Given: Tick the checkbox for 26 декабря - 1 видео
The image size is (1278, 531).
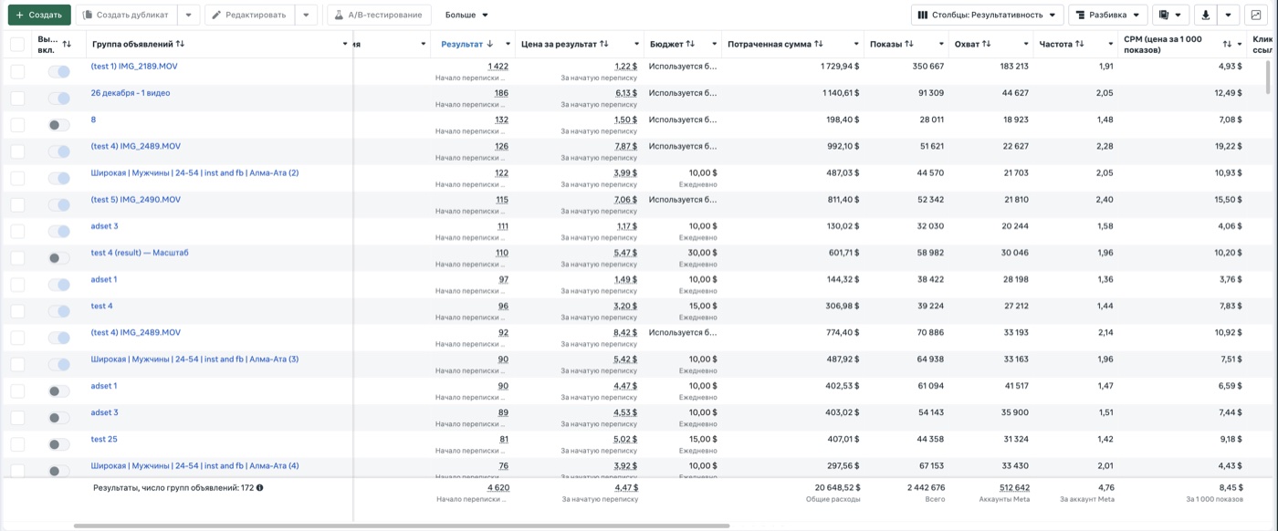Looking at the screenshot, I should [17, 99].
